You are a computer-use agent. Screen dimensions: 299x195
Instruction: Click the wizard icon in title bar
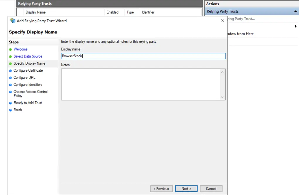(13, 21)
